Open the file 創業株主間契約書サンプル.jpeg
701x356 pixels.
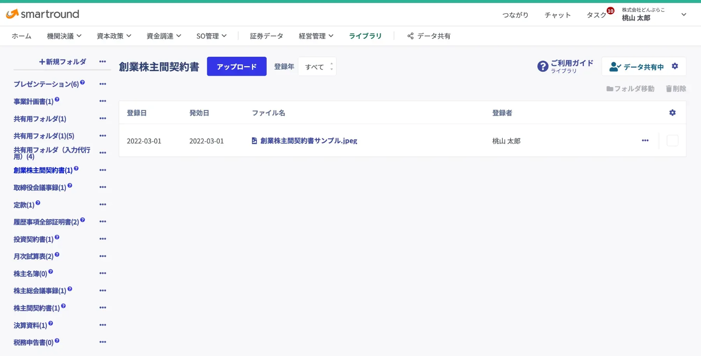pos(308,141)
